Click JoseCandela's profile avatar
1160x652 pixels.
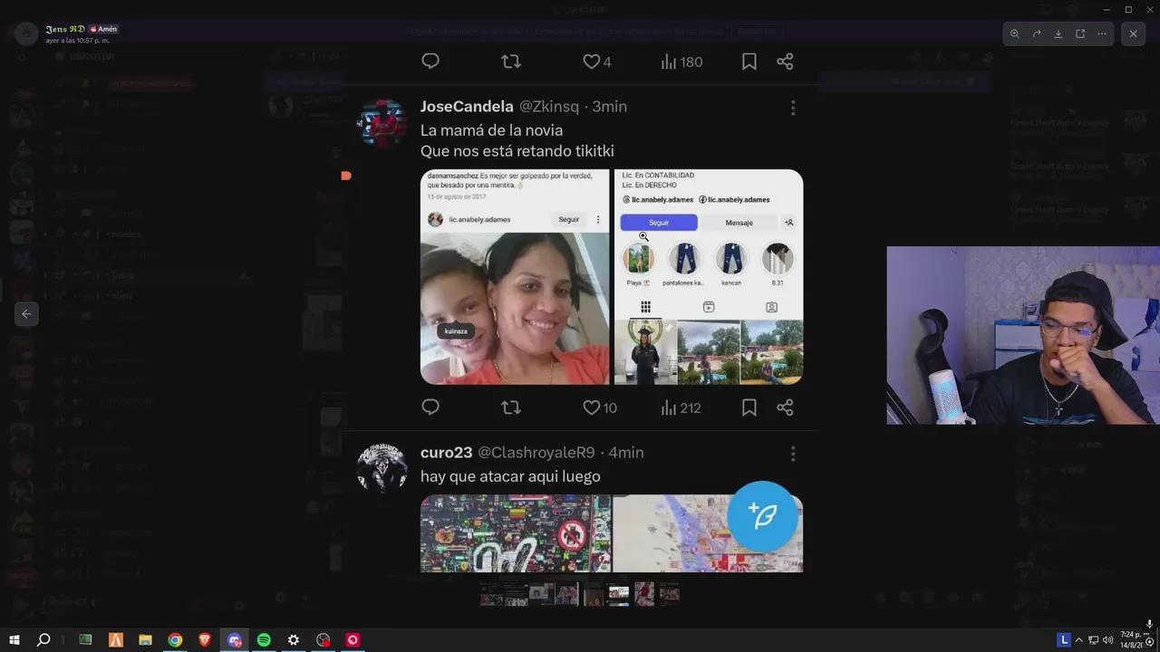point(382,122)
